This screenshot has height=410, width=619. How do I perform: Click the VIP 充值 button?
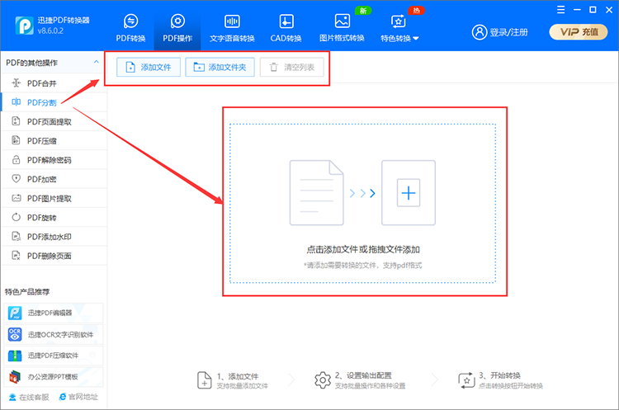point(579,32)
